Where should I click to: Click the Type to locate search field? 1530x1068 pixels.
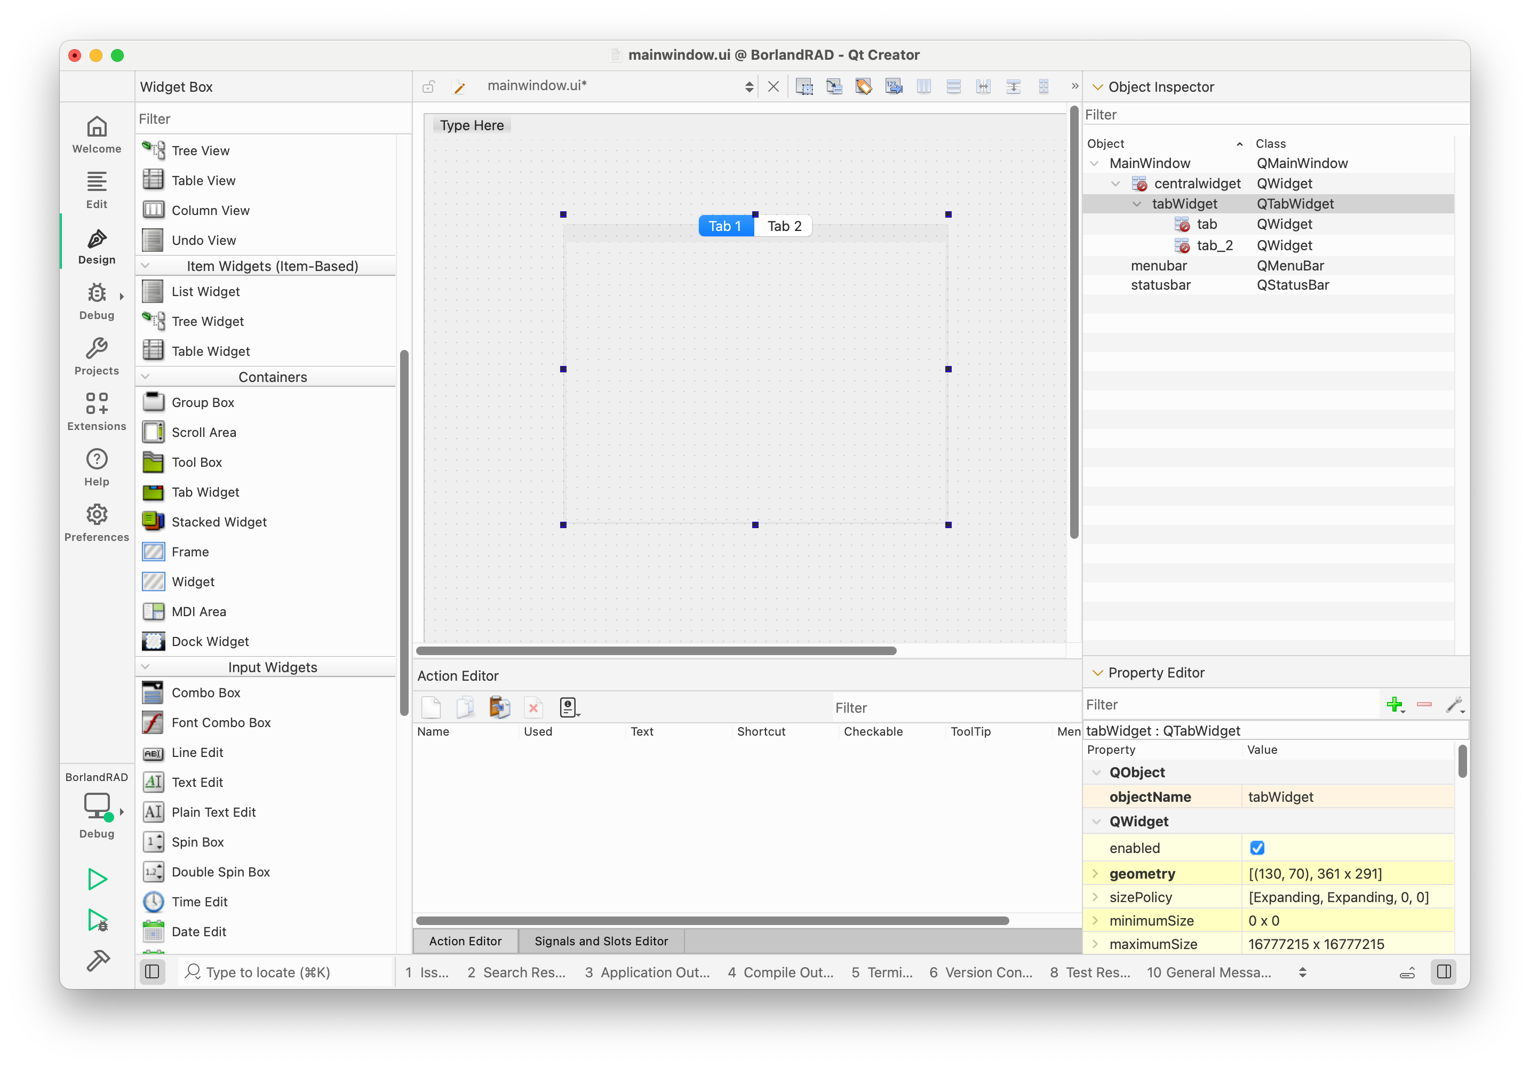tap(280, 972)
